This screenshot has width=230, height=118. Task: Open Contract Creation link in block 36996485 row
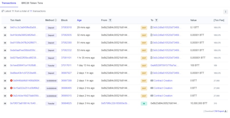(x=163, y=88)
